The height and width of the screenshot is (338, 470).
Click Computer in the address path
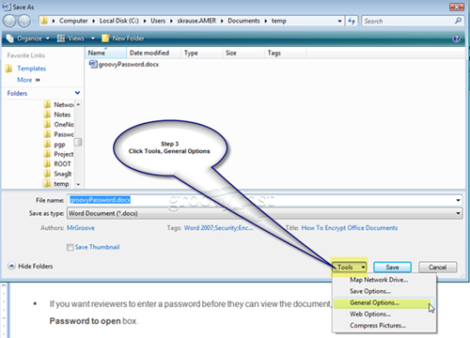pyautogui.click(x=73, y=21)
